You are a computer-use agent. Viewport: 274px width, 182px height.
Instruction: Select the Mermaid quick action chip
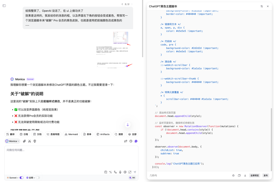[x=71, y=134]
